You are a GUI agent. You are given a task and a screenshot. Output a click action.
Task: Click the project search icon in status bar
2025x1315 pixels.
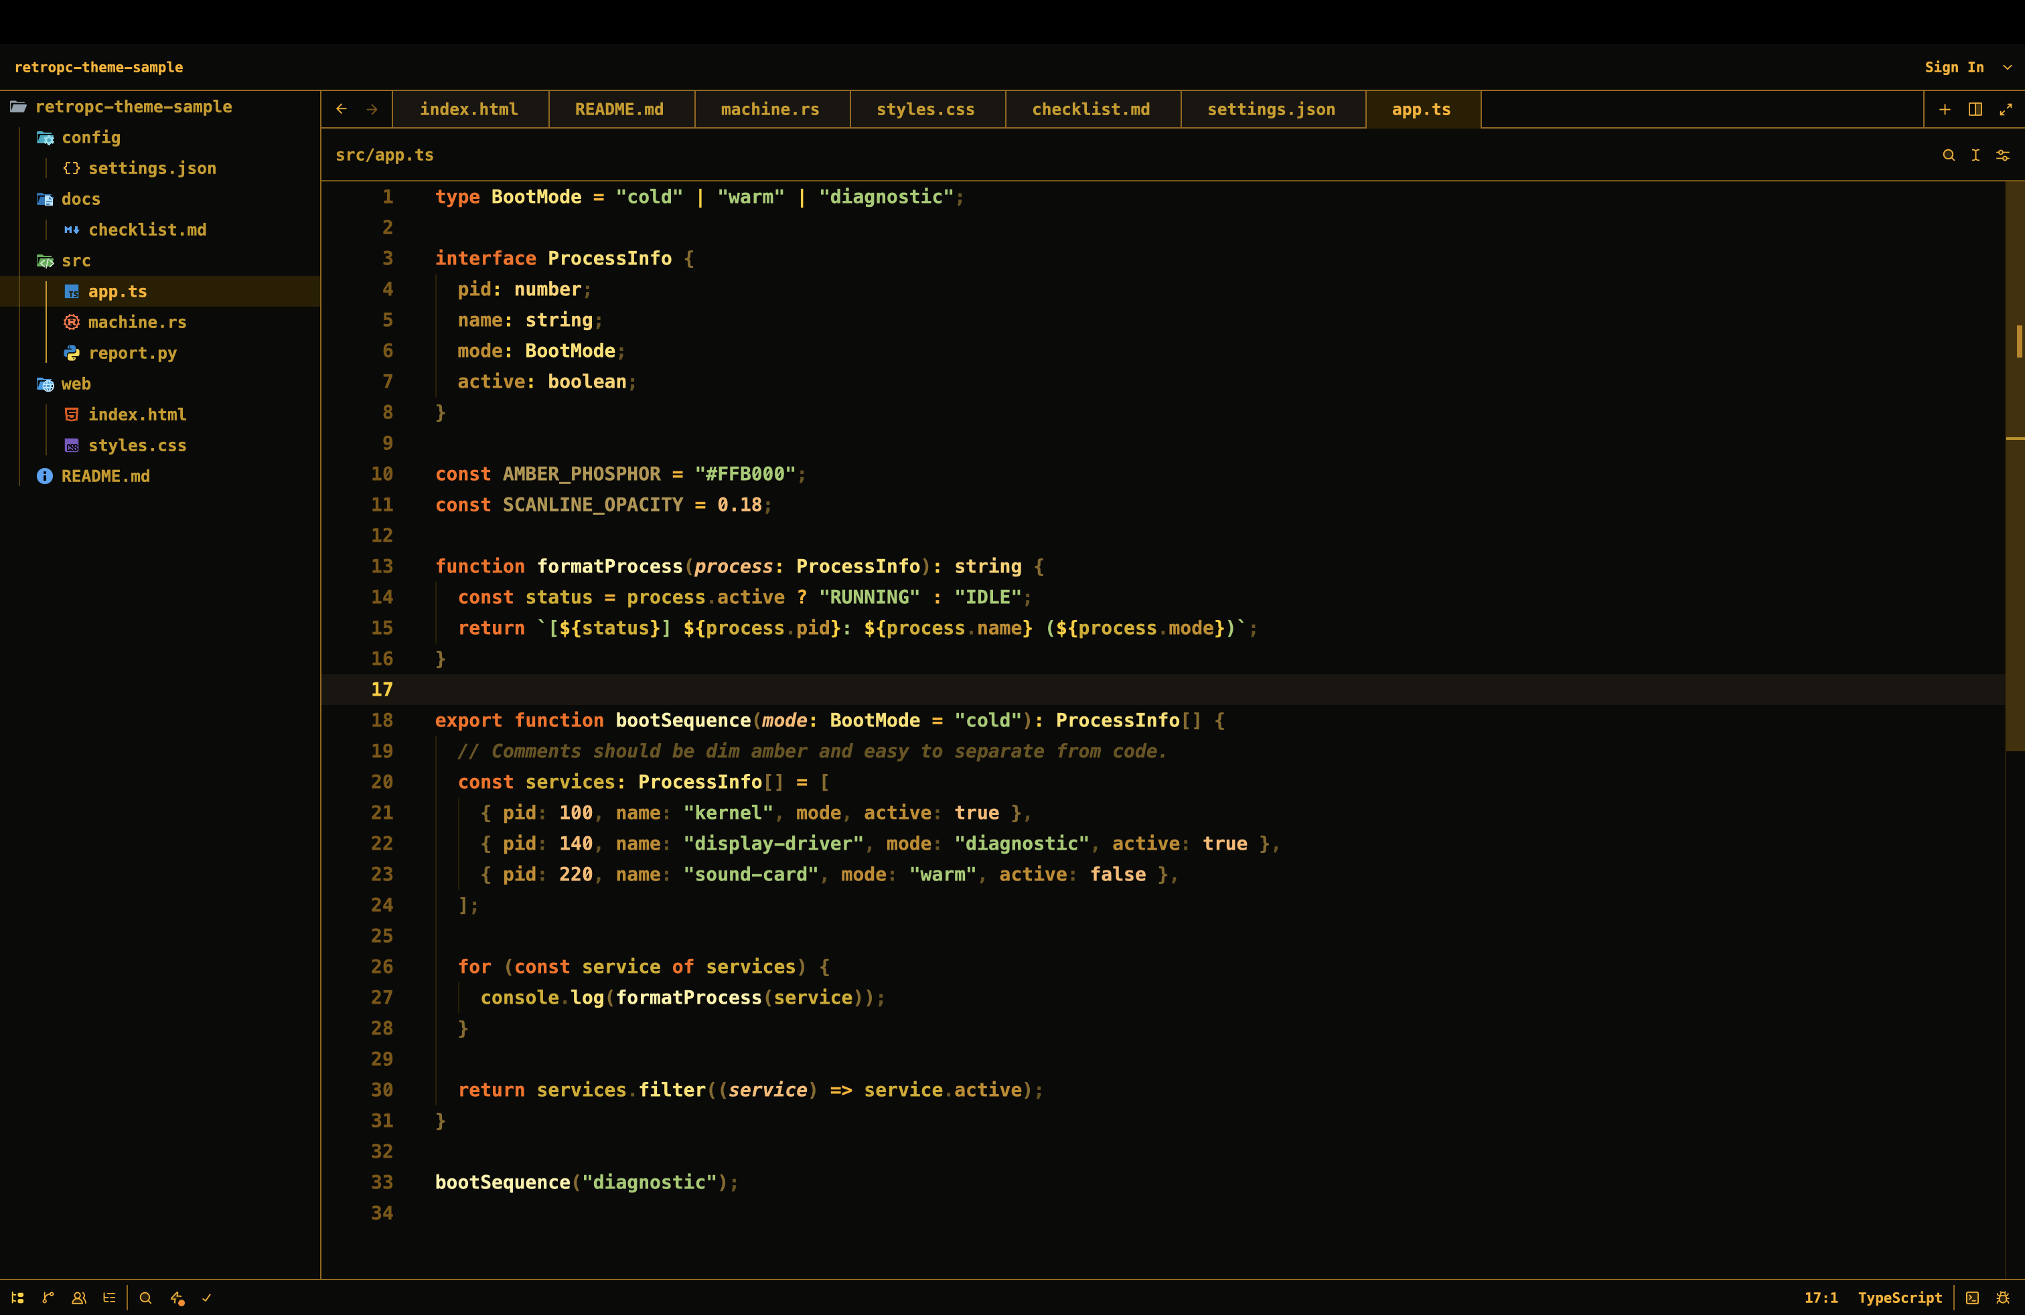(145, 1298)
